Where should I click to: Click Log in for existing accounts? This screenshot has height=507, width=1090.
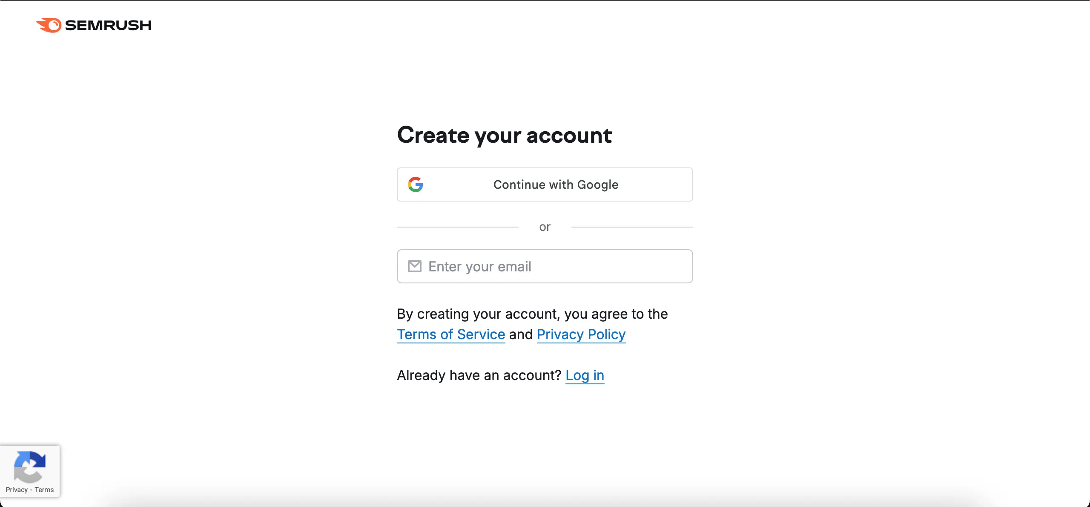pos(585,375)
